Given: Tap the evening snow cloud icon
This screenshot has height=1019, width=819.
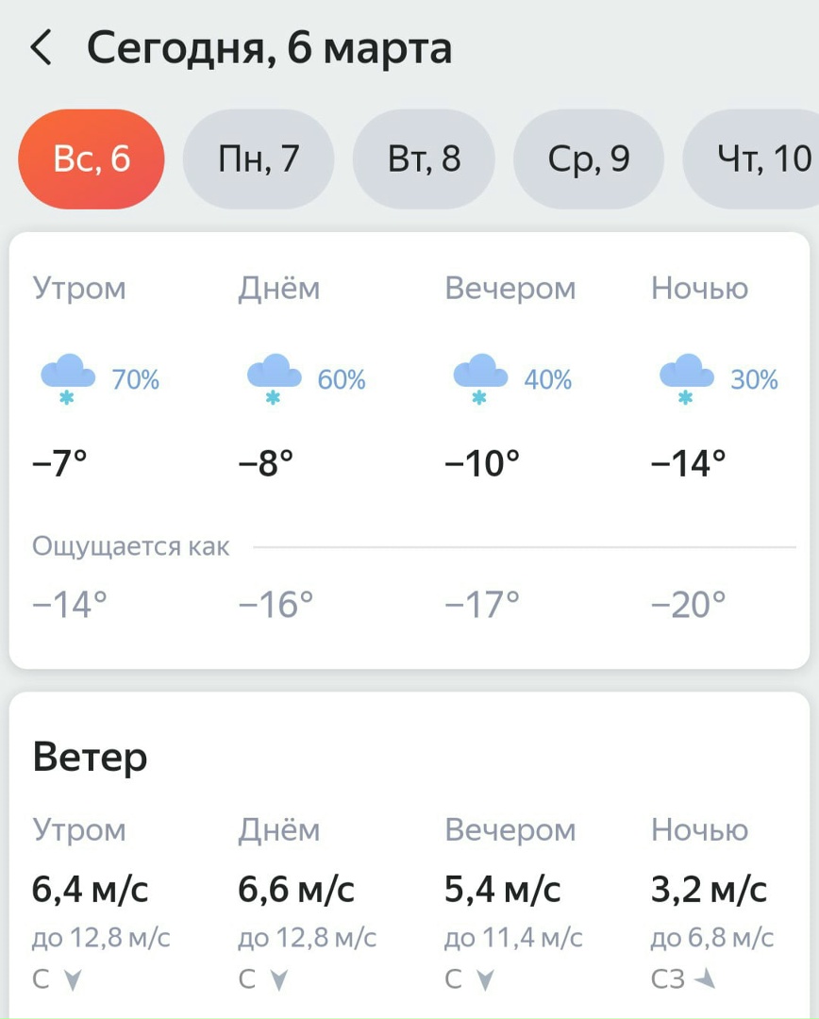Looking at the screenshot, I should coord(480,379).
